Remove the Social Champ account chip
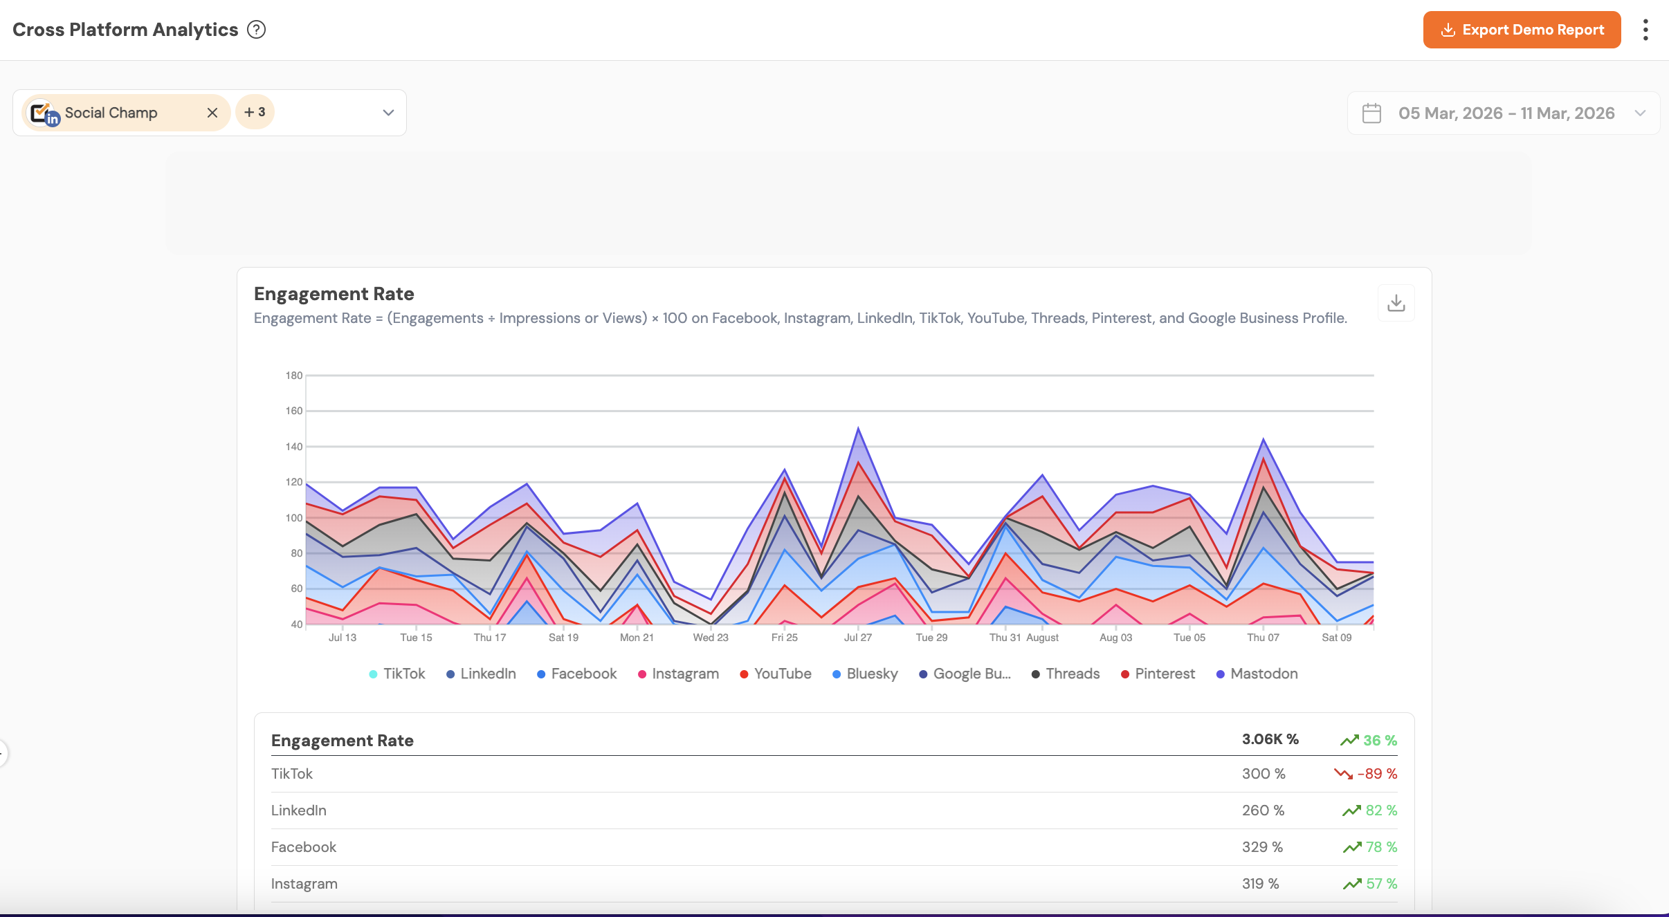 point(212,113)
